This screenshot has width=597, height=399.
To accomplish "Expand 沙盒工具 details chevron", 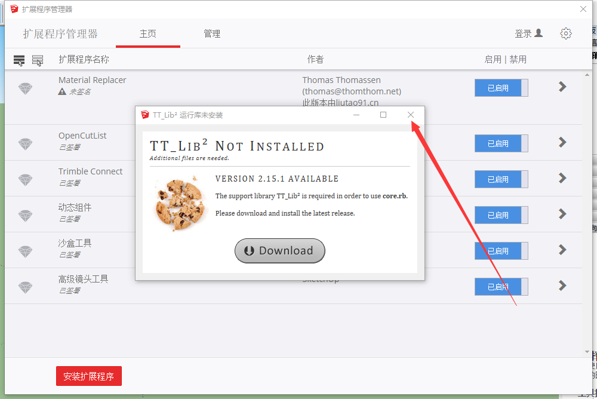I will [x=562, y=250].
